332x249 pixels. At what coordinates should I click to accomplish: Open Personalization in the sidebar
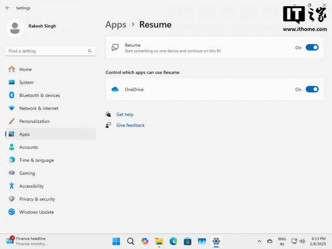click(x=34, y=121)
